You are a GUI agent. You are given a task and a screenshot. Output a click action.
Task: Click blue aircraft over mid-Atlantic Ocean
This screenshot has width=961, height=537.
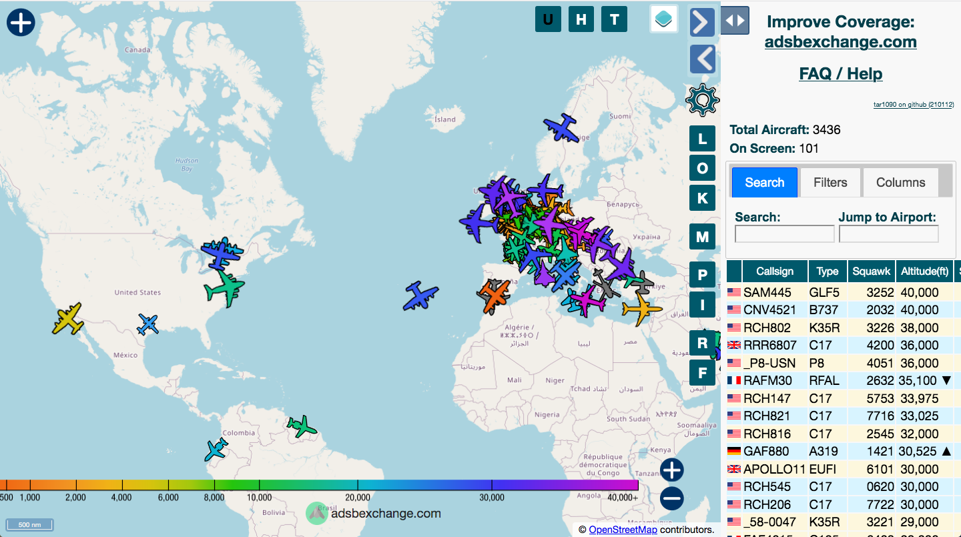click(x=420, y=296)
